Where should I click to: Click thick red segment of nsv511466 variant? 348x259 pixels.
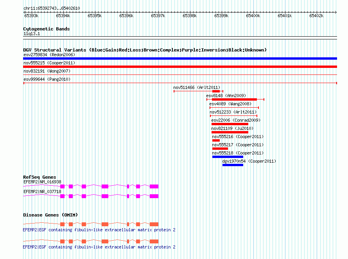pos(216,91)
